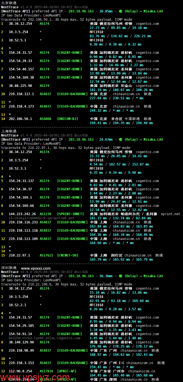Click the sprint.net domain
183x382 pixels.
pos(170,214)
